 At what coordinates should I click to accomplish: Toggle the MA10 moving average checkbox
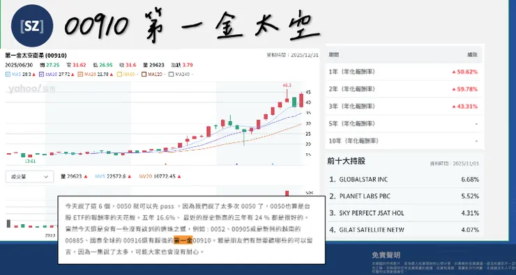coord(41,74)
